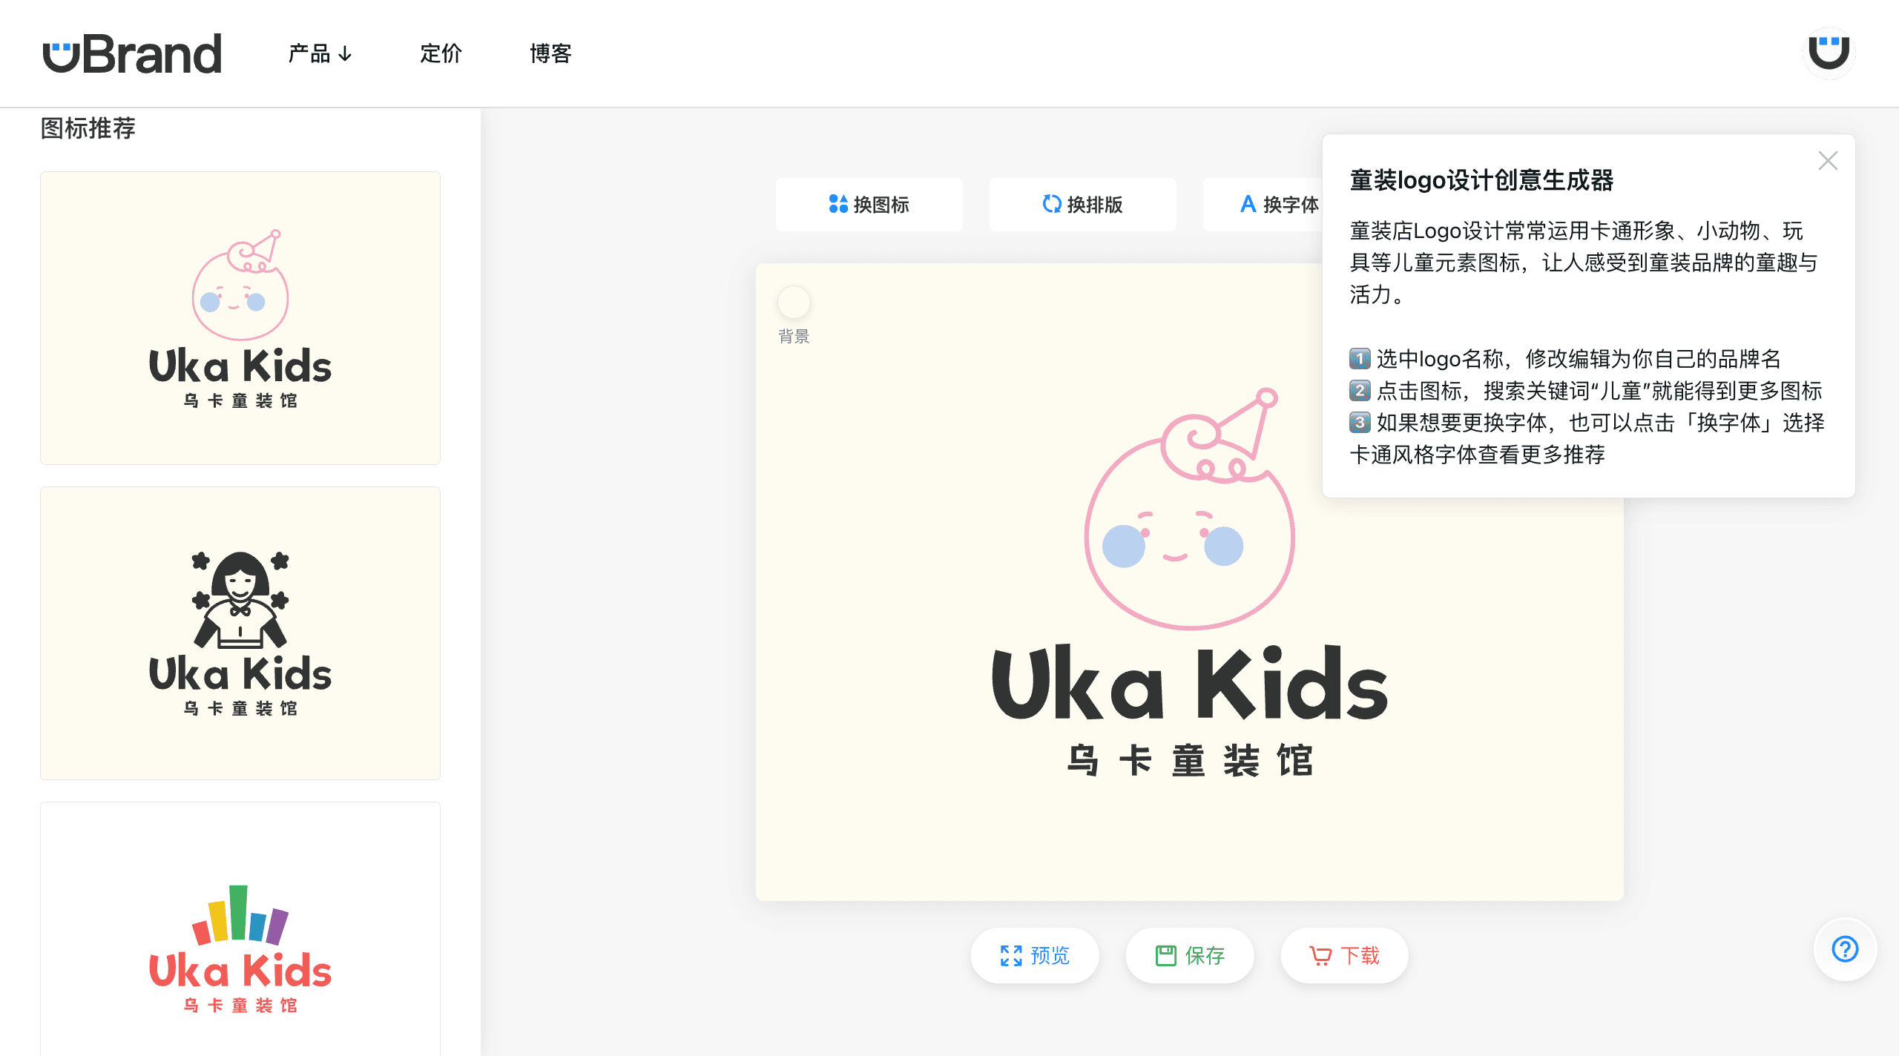1899x1056 pixels.
Task: Open the user avatar icon top right
Action: tap(1829, 53)
